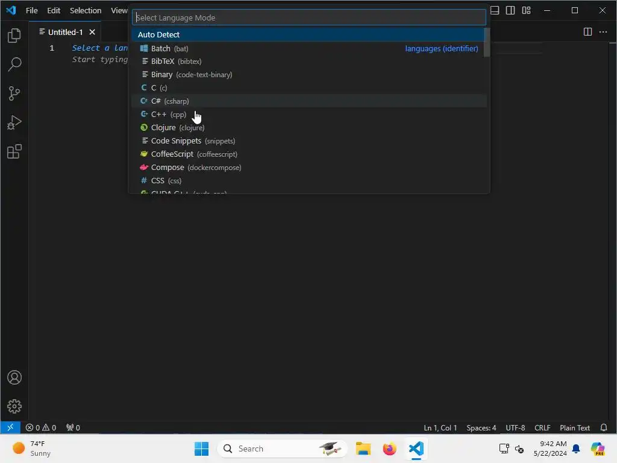Open the Explorer view in the activity bar
The height and width of the screenshot is (463, 617).
pos(14,36)
